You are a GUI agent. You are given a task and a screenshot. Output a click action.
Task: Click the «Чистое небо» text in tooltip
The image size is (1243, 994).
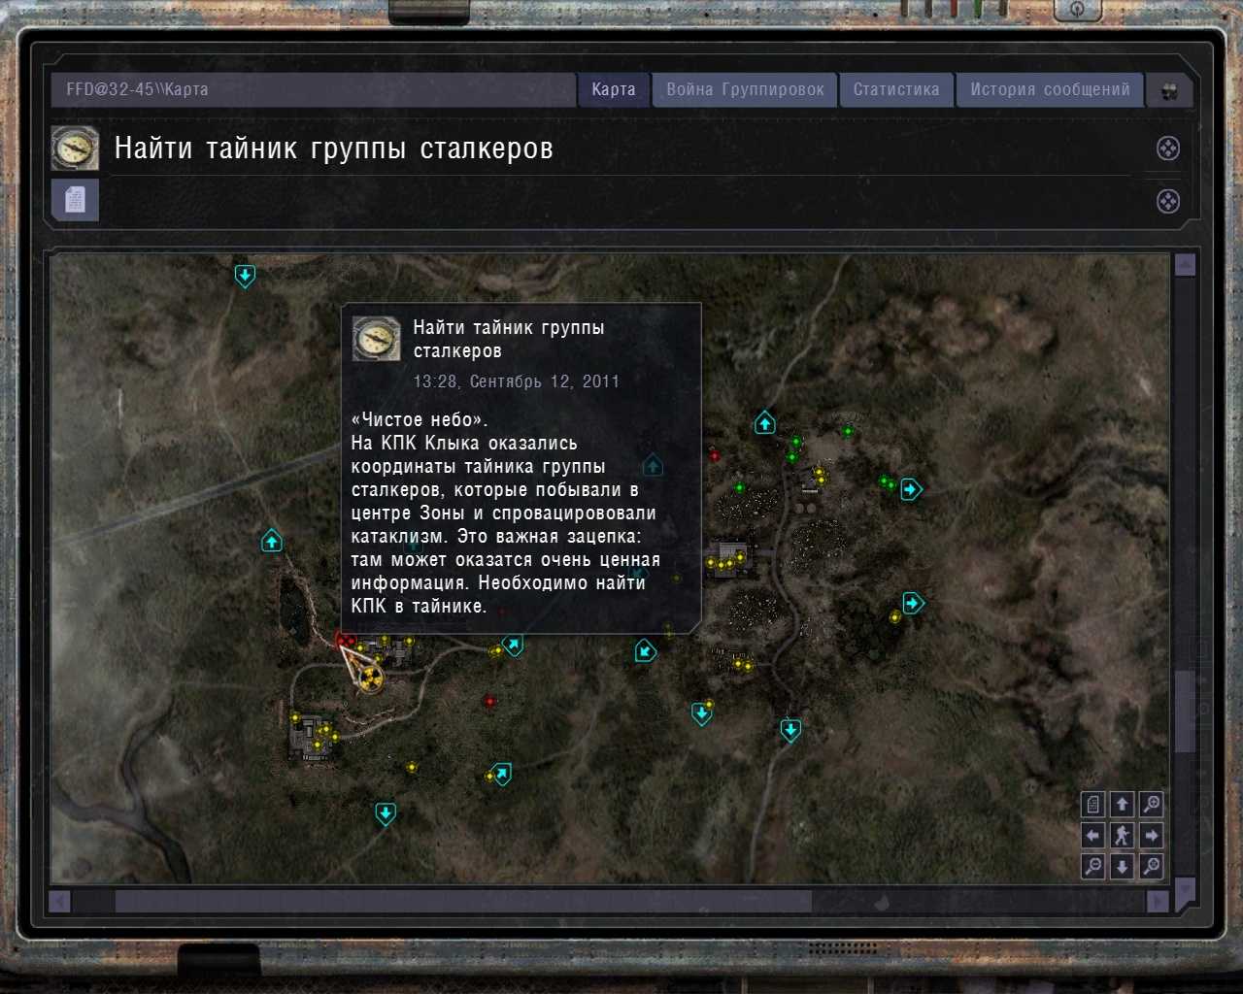coord(420,420)
